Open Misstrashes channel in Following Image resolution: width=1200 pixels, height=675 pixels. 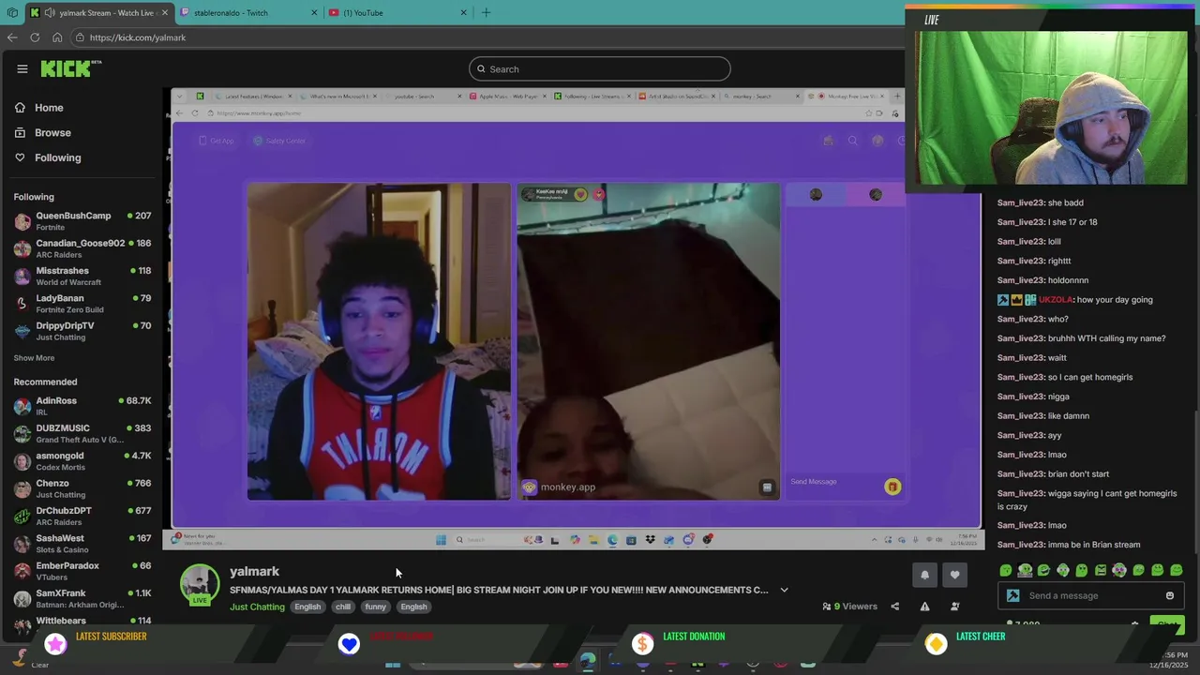click(82, 276)
